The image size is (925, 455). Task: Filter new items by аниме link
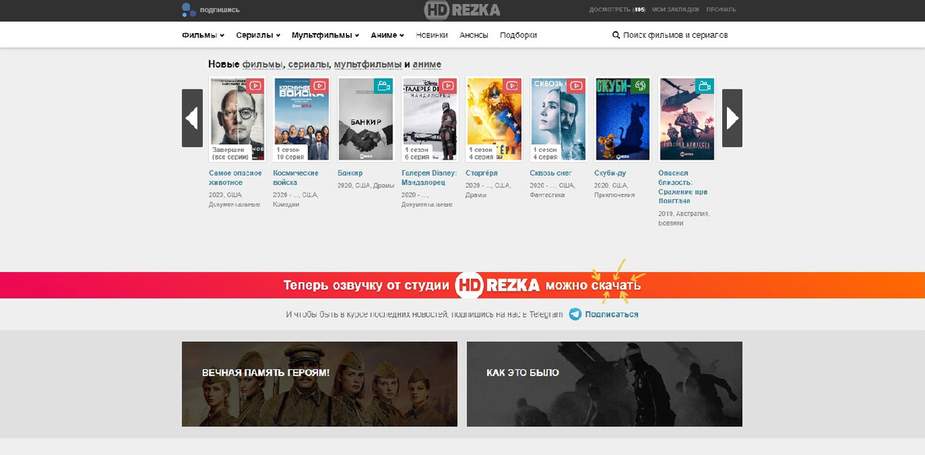tap(427, 64)
